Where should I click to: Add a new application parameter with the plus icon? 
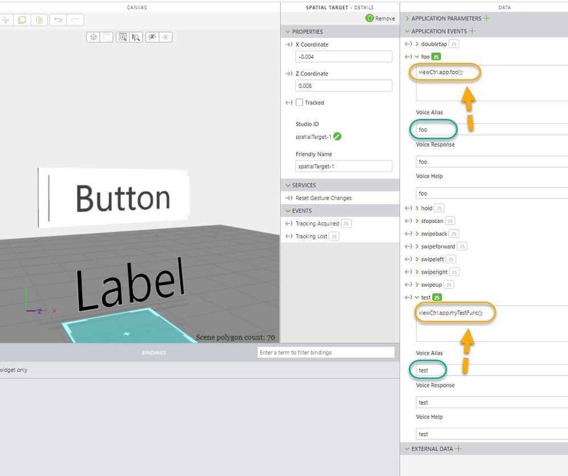[x=487, y=18]
